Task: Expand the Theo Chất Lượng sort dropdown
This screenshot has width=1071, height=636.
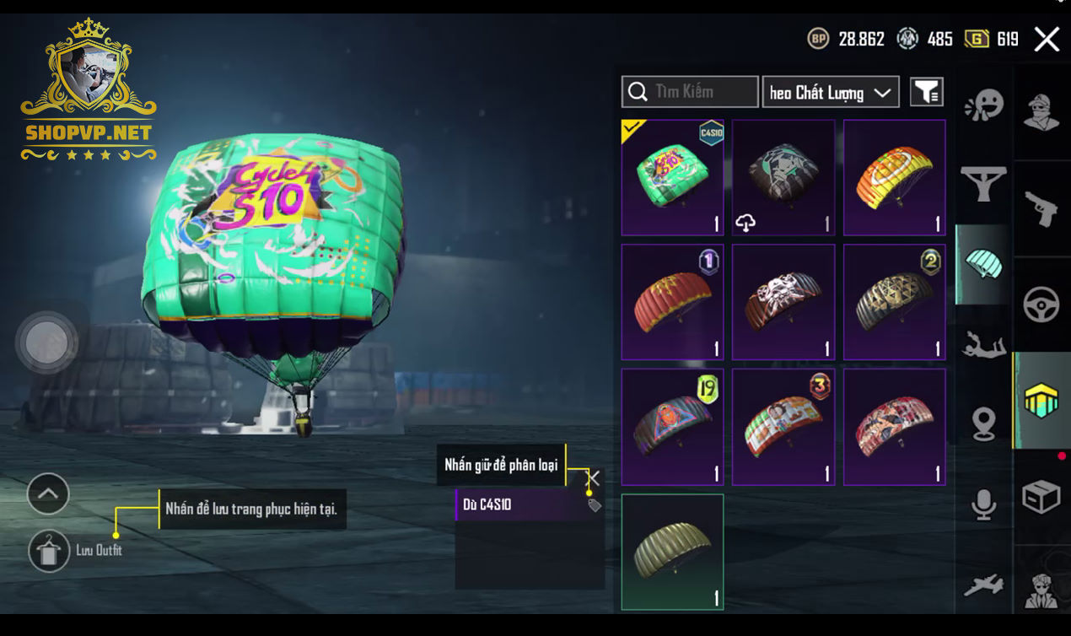Action: point(831,92)
